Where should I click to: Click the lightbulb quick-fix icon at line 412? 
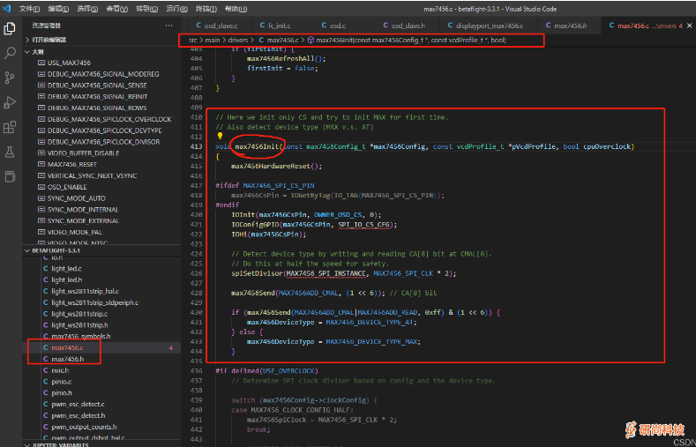click(220, 137)
